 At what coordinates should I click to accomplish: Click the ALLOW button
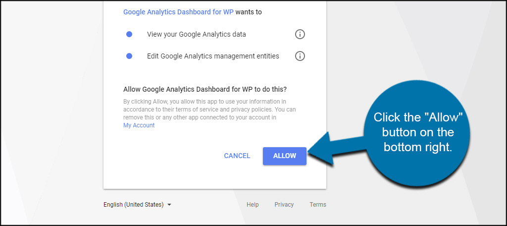click(x=285, y=156)
